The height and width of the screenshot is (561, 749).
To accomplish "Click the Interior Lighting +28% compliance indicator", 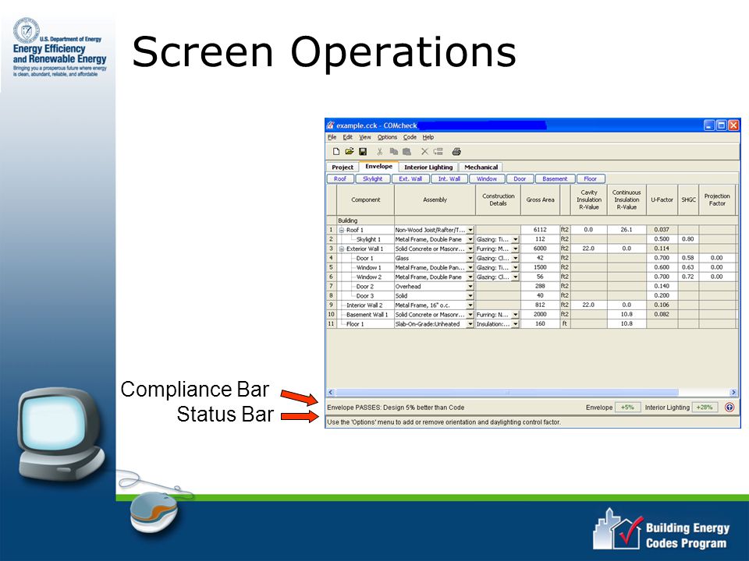I will tap(705, 408).
